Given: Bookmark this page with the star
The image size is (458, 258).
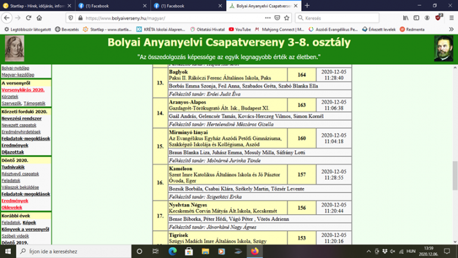Looking at the screenshot, I should (286, 18).
